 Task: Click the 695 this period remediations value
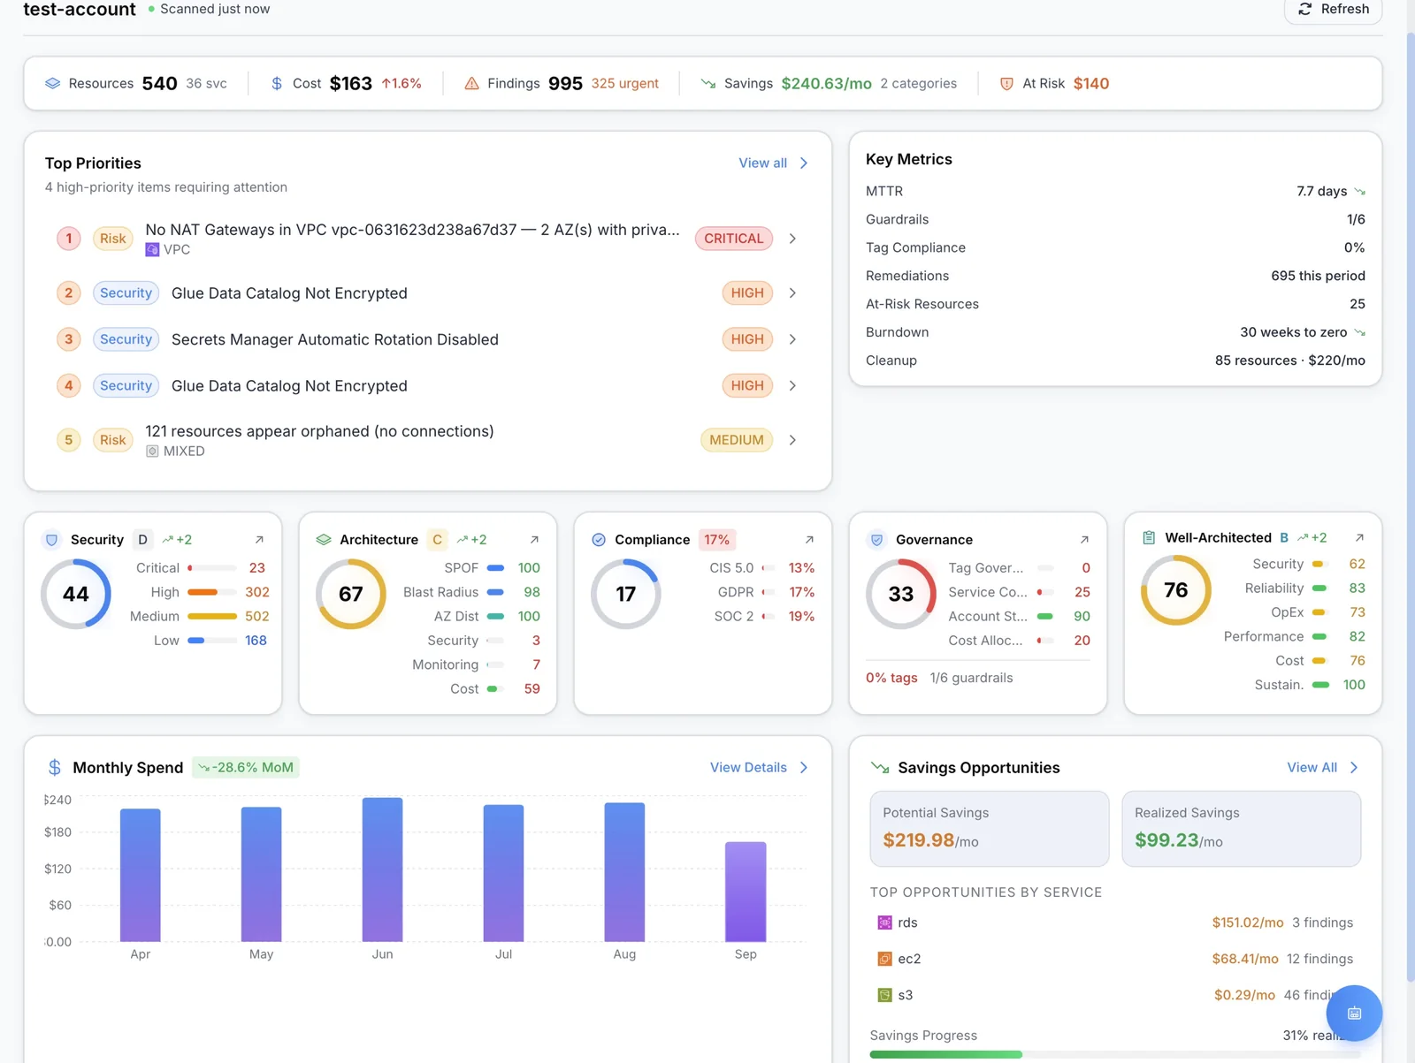1318,276
